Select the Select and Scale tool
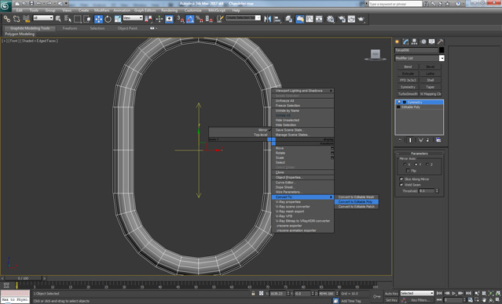 [x=118, y=19]
